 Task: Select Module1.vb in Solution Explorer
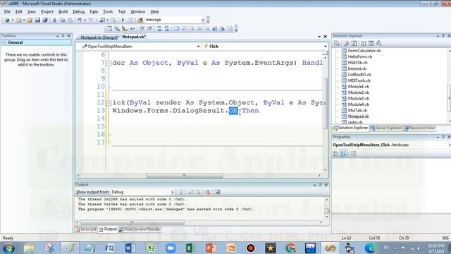click(359, 86)
